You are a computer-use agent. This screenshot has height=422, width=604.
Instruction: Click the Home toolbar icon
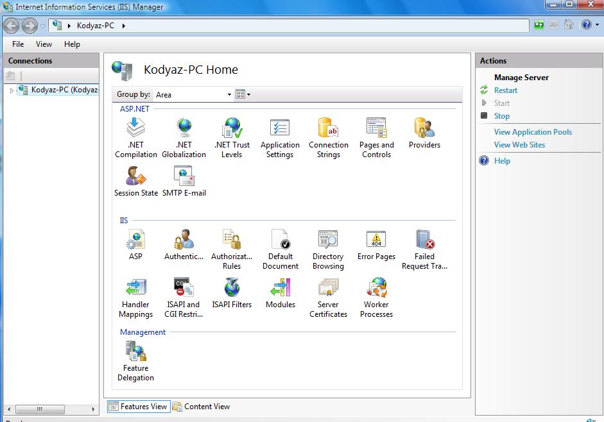(568, 25)
